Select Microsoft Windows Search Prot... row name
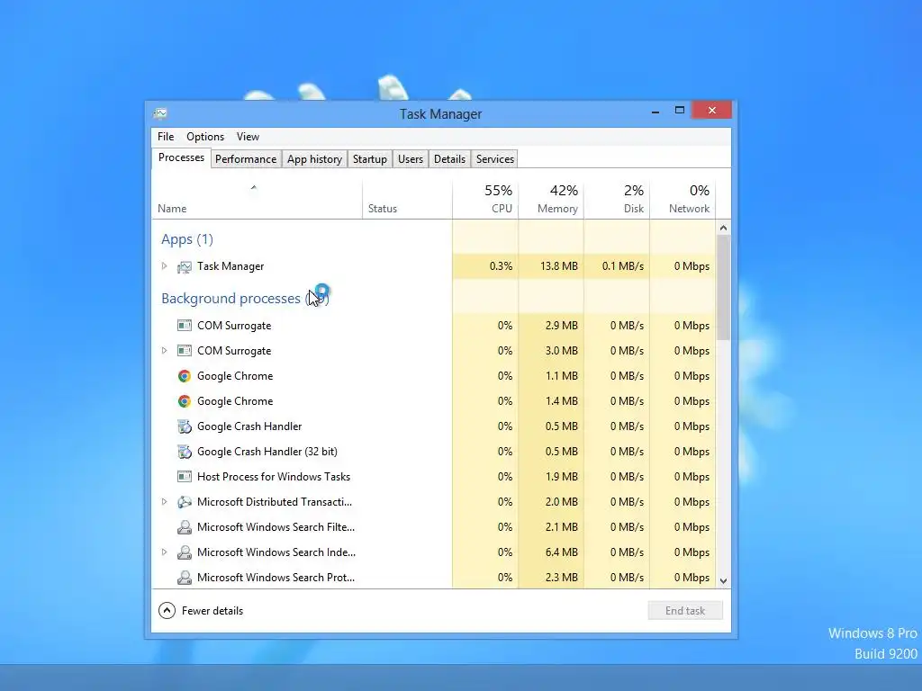 [276, 578]
